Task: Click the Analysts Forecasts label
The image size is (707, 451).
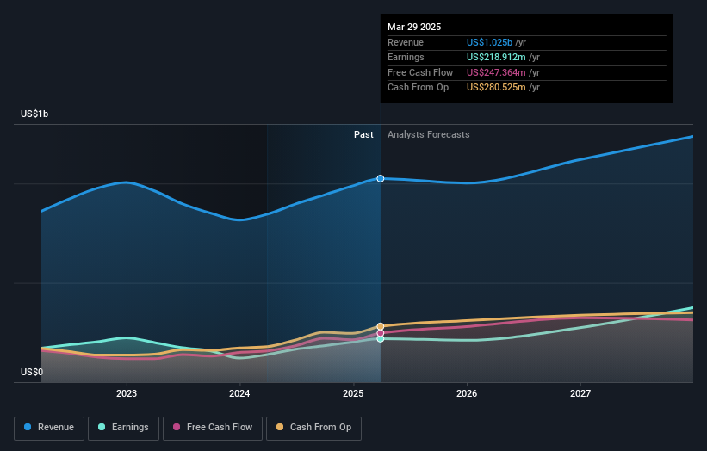Action: click(x=428, y=134)
